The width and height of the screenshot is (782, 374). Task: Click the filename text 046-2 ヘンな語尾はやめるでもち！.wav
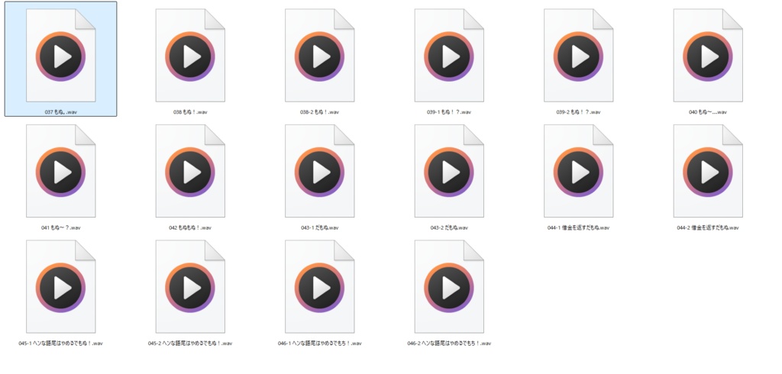coord(449,343)
